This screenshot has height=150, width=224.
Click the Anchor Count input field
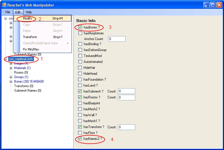click(x=117, y=39)
